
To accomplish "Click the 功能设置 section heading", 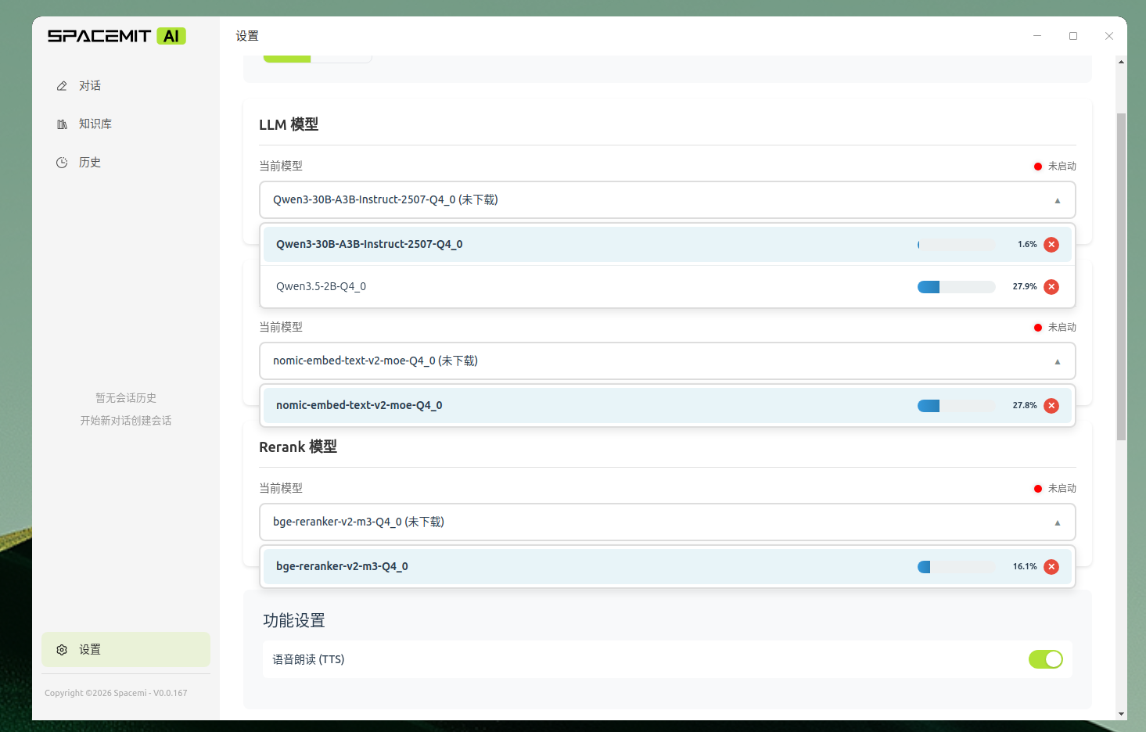I will (294, 621).
